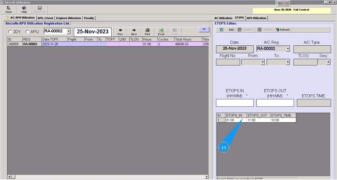Add a new ETOPS record
Screen dimensions: 337x180
pyautogui.click(x=227, y=30)
